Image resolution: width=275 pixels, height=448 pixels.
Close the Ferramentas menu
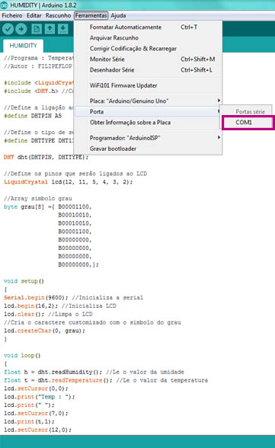tap(91, 15)
